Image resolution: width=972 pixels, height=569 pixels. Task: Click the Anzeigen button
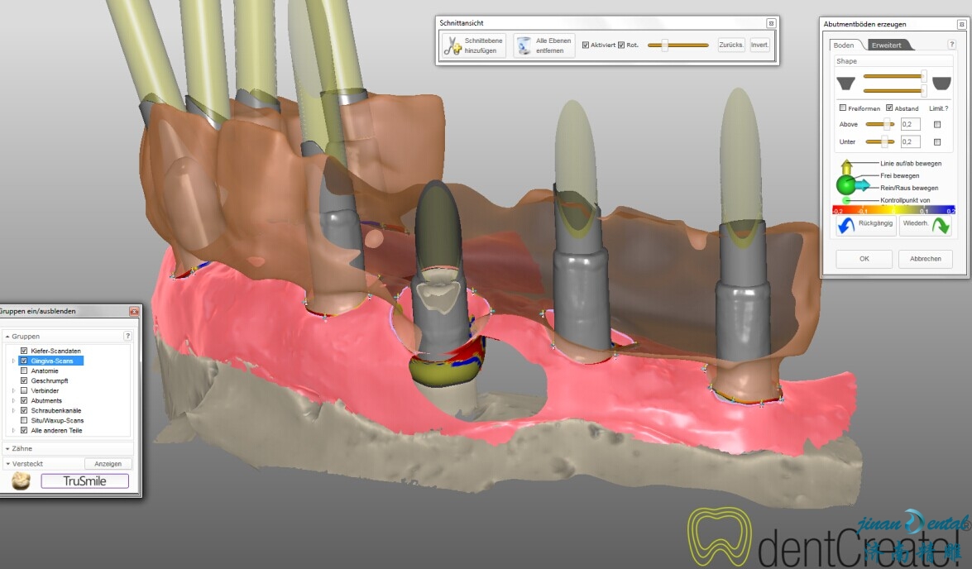pos(108,464)
